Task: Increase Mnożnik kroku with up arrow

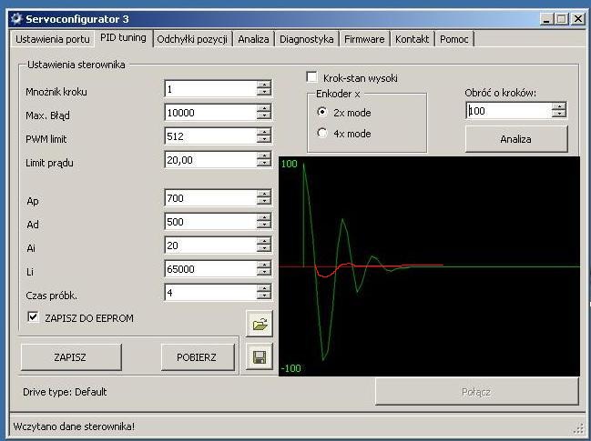Action: pos(264,85)
